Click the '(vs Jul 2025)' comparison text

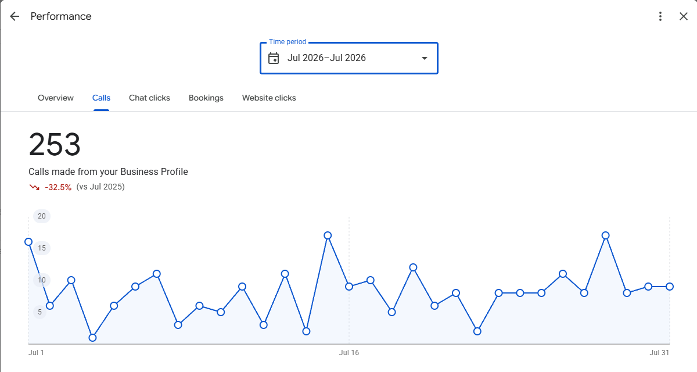100,187
